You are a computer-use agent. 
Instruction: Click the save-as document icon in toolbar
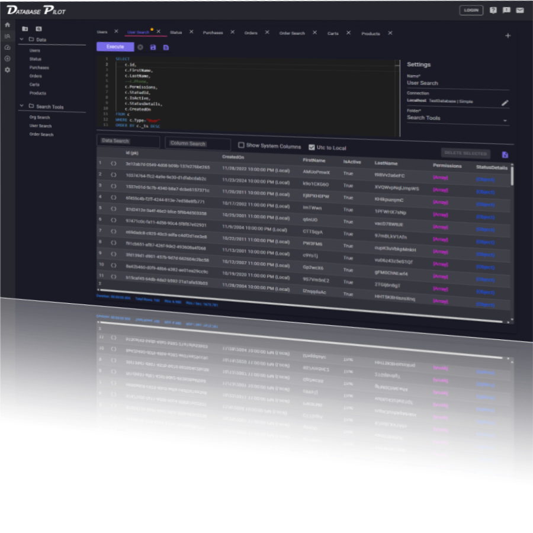coord(166,47)
